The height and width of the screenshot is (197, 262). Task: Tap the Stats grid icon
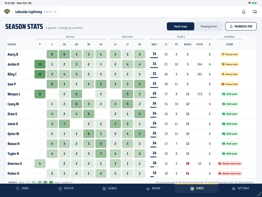coord(192,188)
